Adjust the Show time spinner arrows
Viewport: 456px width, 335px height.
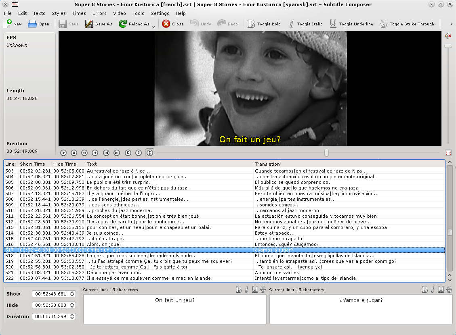pos(72,294)
